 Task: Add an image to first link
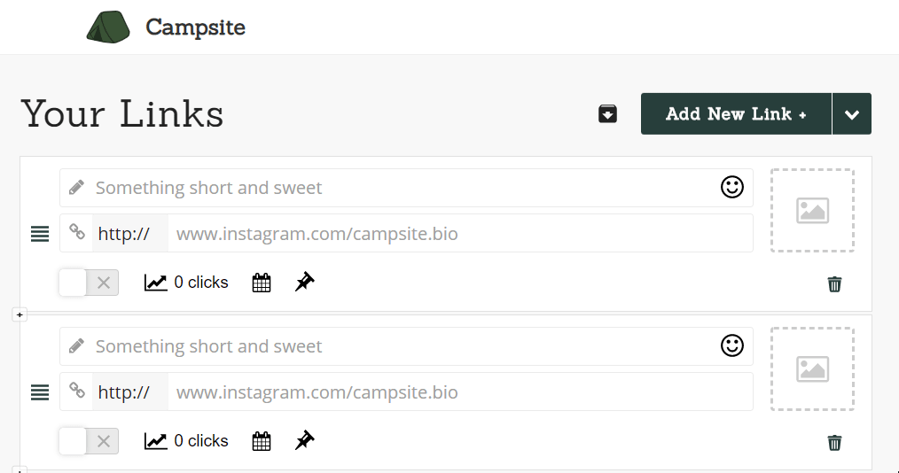tap(812, 210)
